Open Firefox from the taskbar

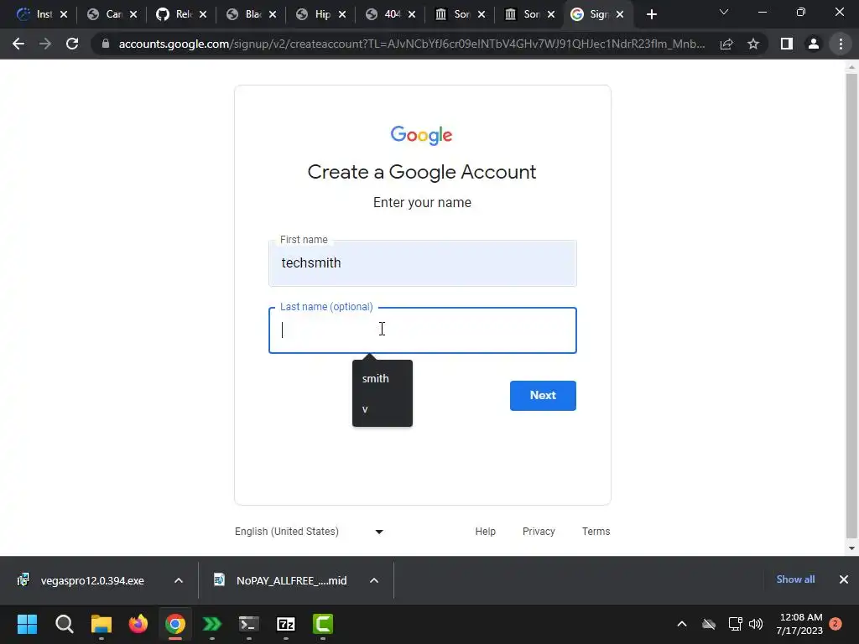[138, 624]
